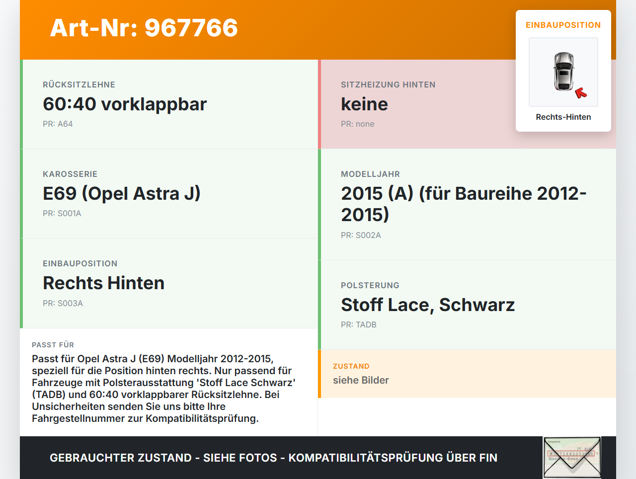Click the Art-Nr: 967766 header title
The width and height of the screenshot is (636, 479).
[144, 28]
